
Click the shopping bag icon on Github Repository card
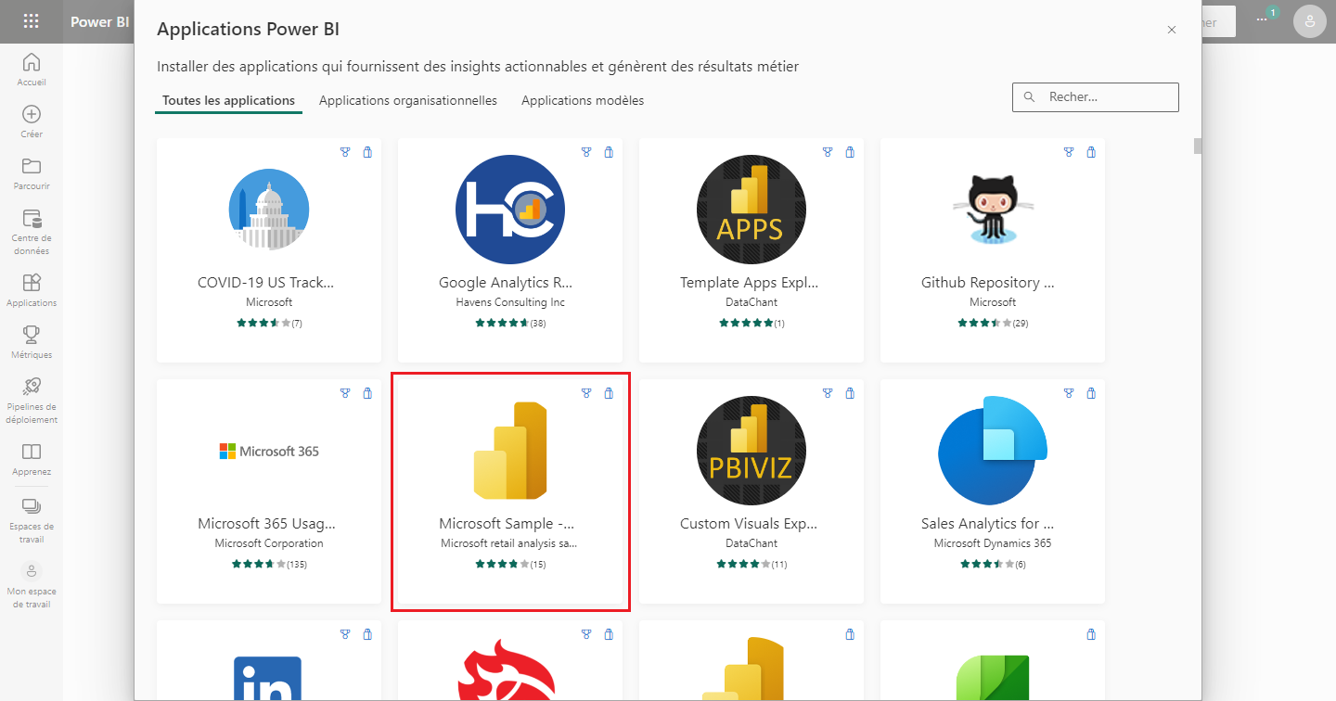tap(1091, 152)
